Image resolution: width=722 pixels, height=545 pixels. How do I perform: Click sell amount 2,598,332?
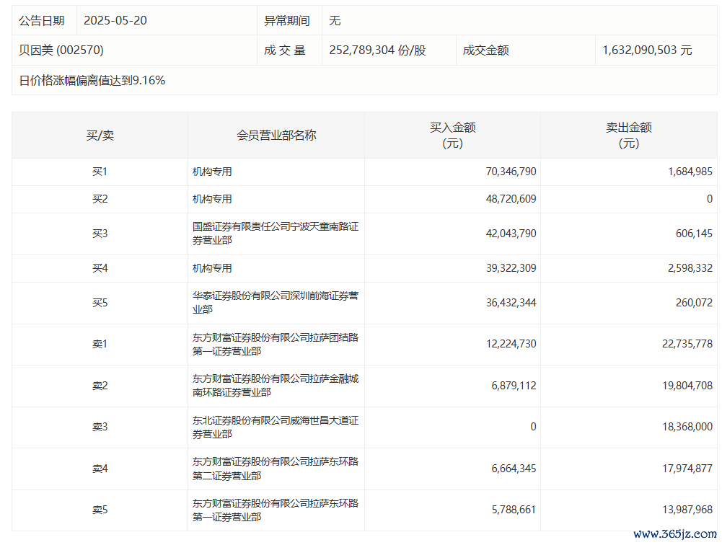click(x=690, y=268)
